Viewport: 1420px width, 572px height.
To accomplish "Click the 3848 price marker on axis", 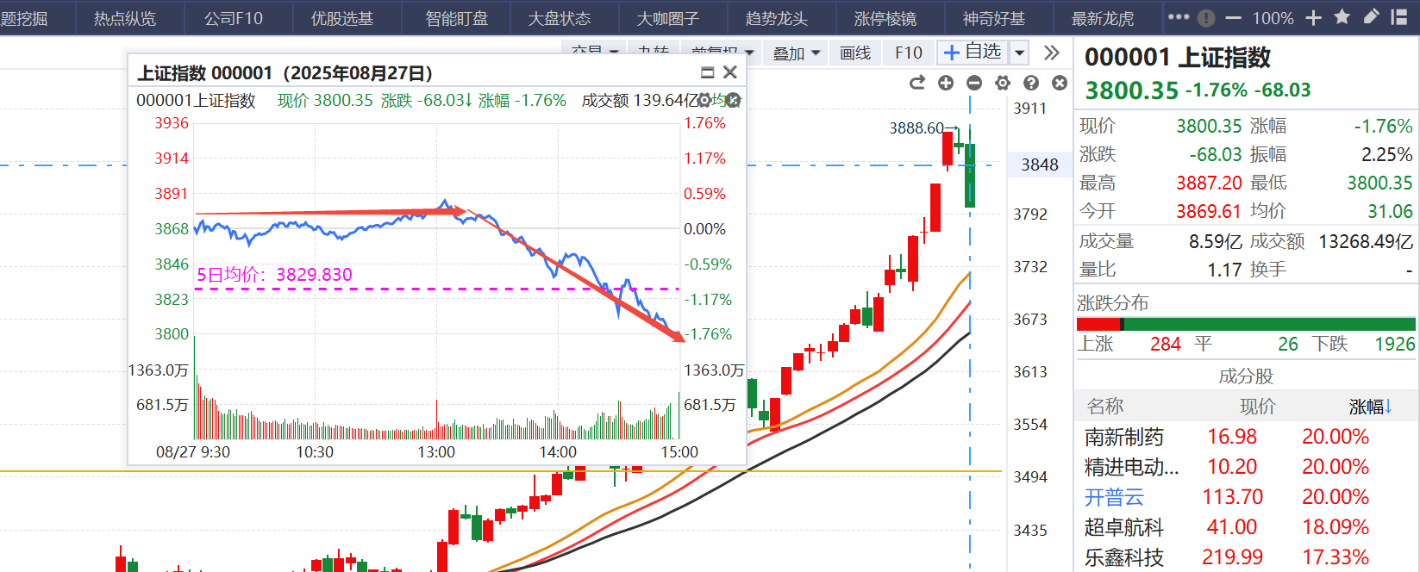I will click(1040, 165).
